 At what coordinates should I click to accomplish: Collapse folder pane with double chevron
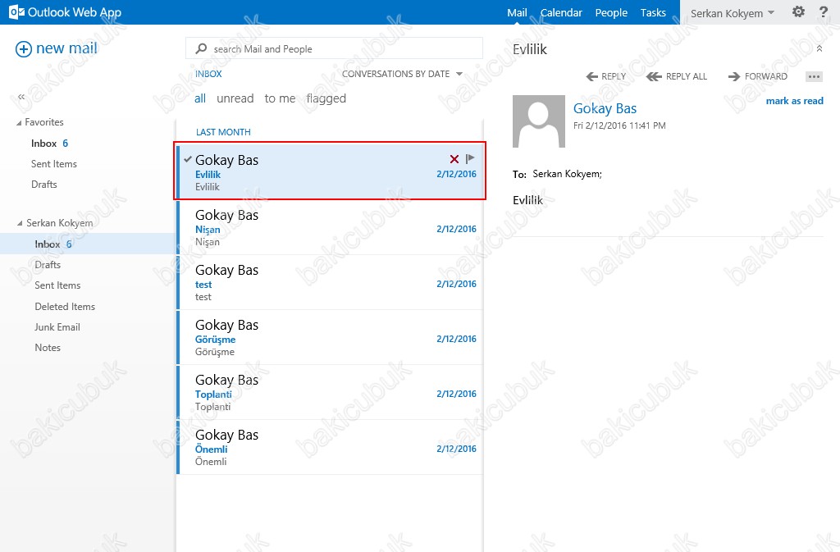(21, 97)
